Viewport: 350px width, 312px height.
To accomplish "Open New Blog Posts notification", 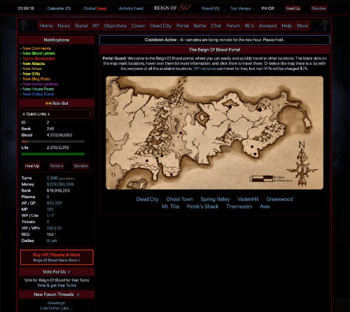I will pyautogui.click(x=36, y=79).
